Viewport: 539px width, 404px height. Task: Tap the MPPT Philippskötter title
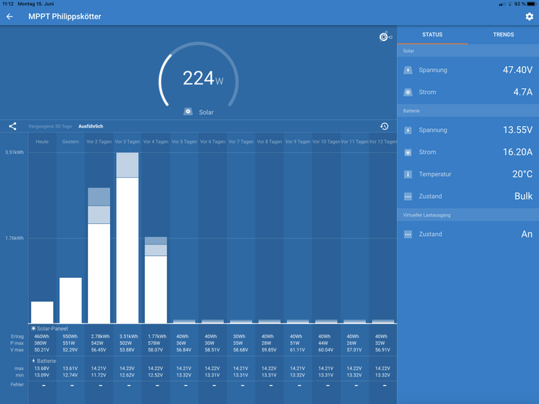[65, 17]
